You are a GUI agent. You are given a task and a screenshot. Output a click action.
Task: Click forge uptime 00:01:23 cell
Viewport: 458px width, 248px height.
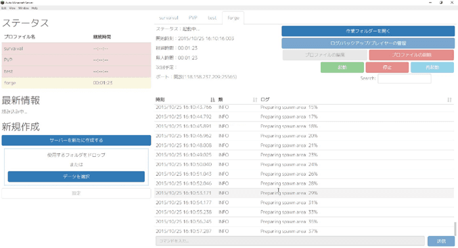(103, 83)
